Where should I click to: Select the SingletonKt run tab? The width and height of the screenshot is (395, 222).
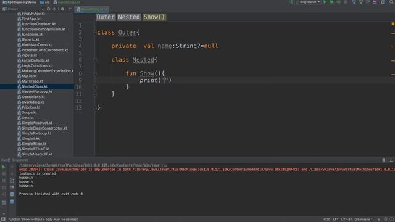pyautogui.click(x=18, y=160)
